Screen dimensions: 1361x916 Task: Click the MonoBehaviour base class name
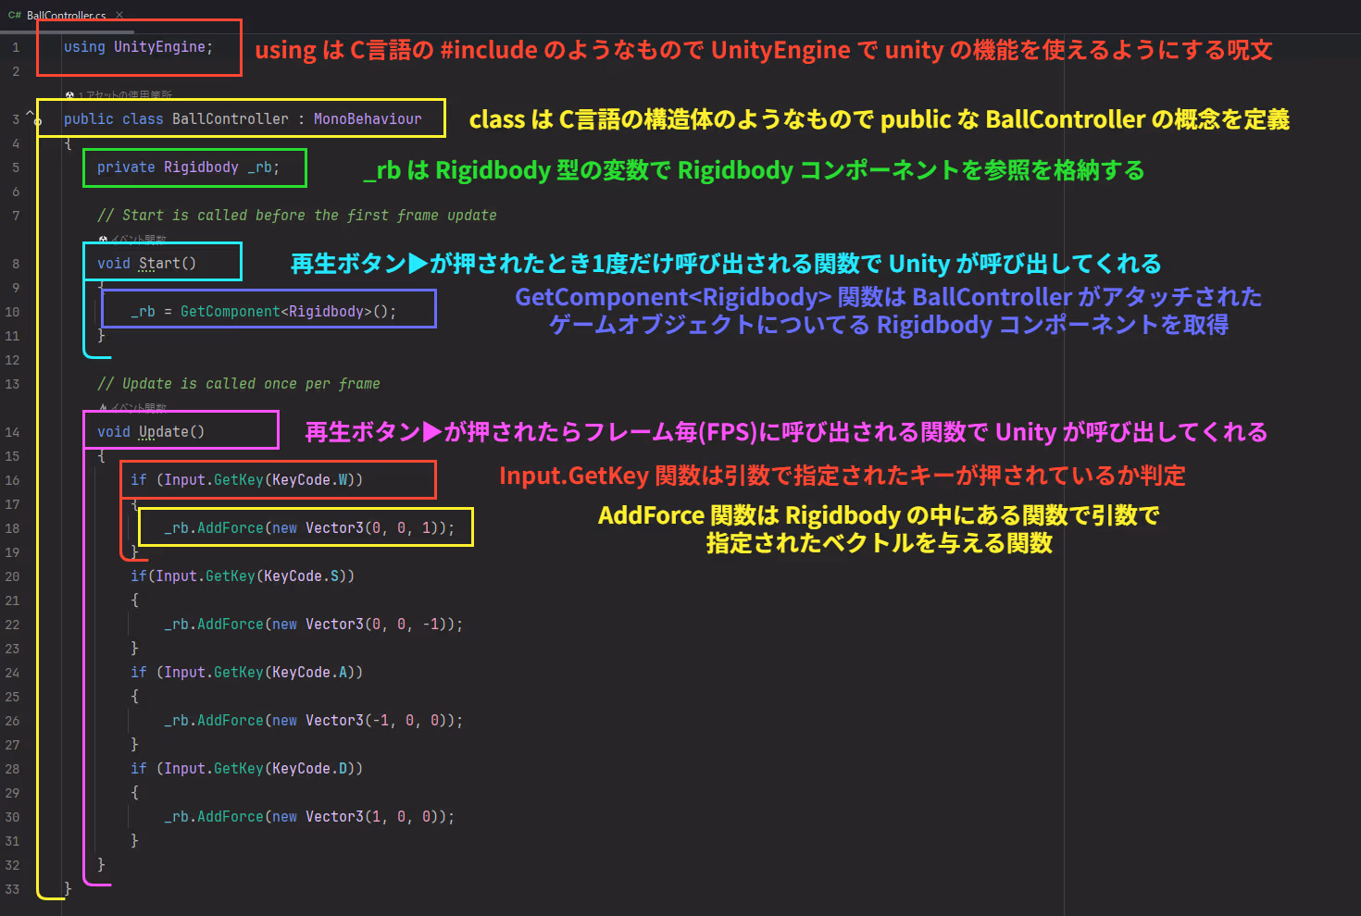(367, 119)
